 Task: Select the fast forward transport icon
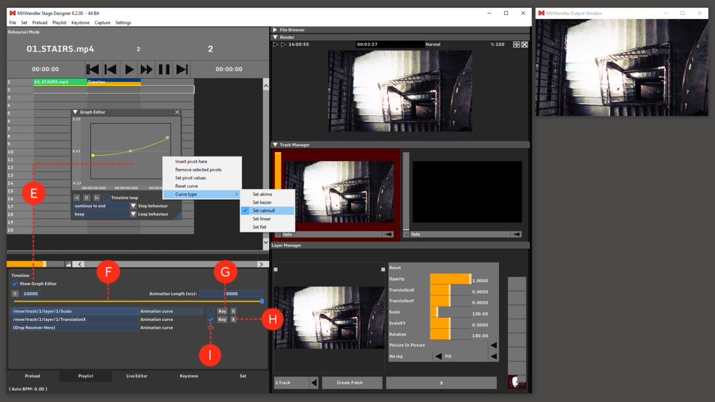[147, 69]
